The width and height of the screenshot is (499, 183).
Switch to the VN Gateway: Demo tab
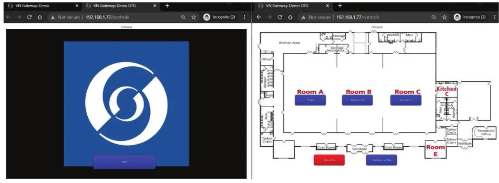pyautogui.click(x=43, y=6)
